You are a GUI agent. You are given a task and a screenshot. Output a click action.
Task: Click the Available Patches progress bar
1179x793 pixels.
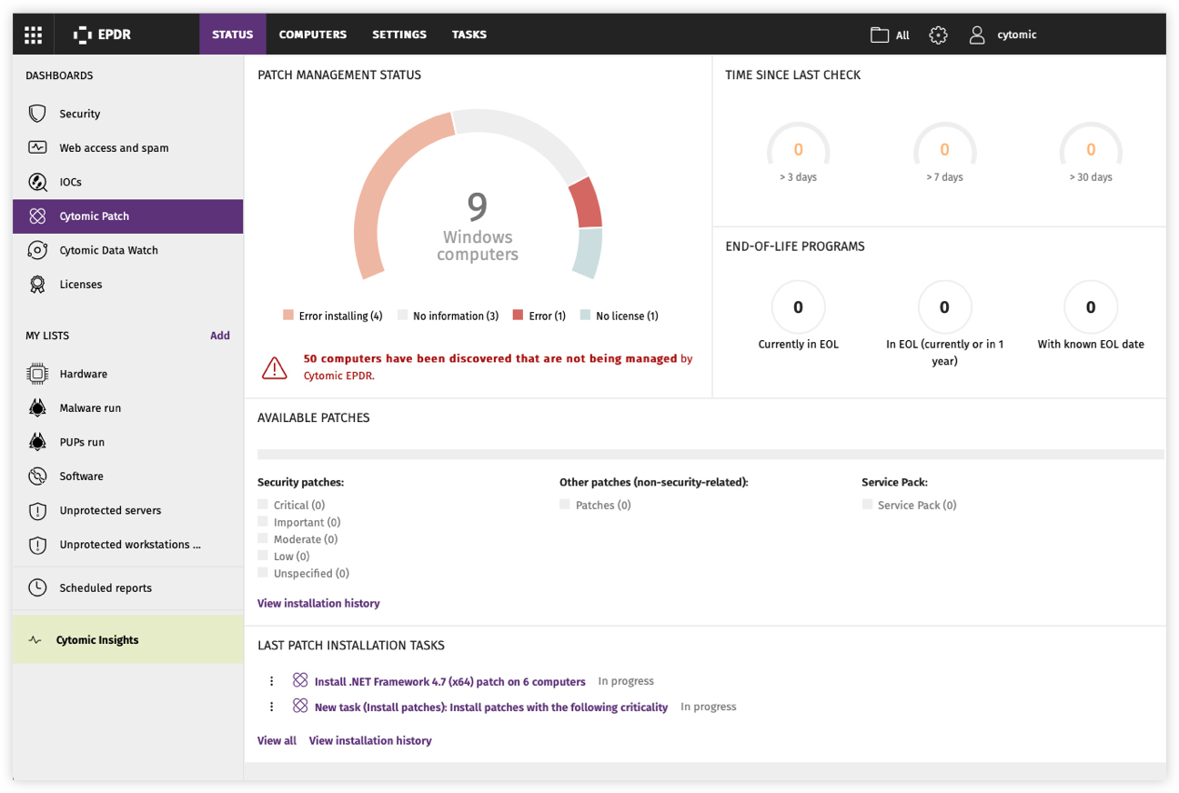click(710, 454)
